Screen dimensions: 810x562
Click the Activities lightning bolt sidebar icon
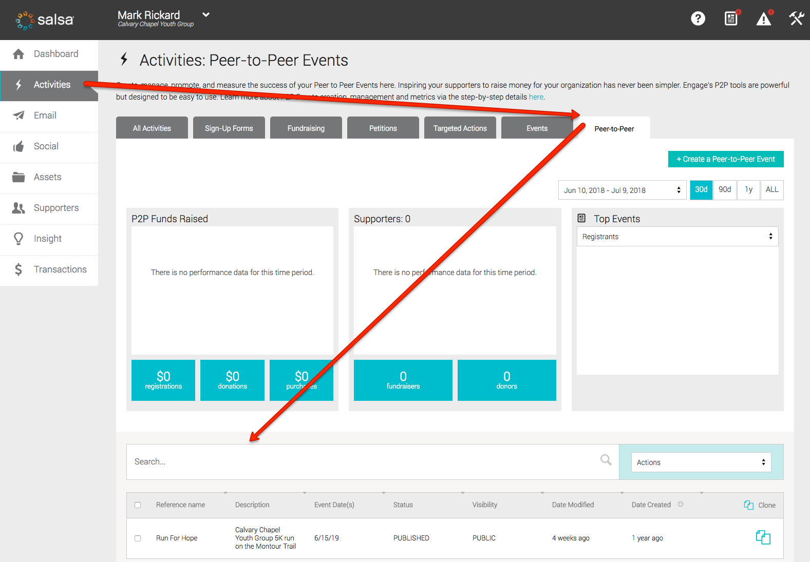pos(18,85)
